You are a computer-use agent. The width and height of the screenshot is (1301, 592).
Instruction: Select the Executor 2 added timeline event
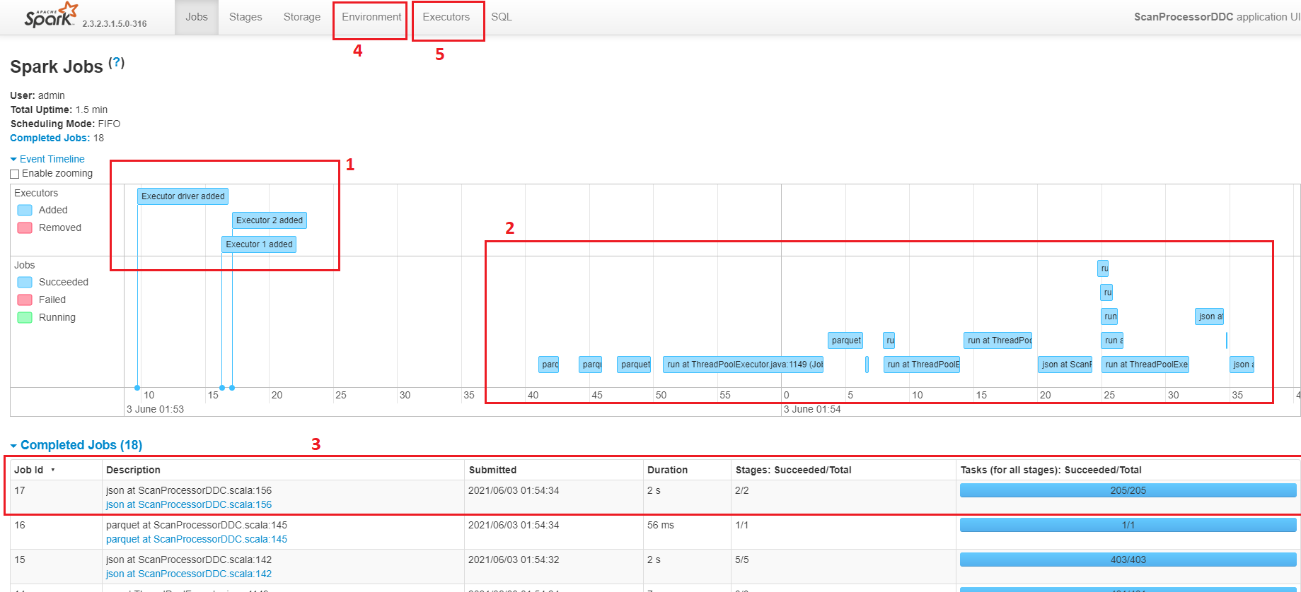[269, 220]
